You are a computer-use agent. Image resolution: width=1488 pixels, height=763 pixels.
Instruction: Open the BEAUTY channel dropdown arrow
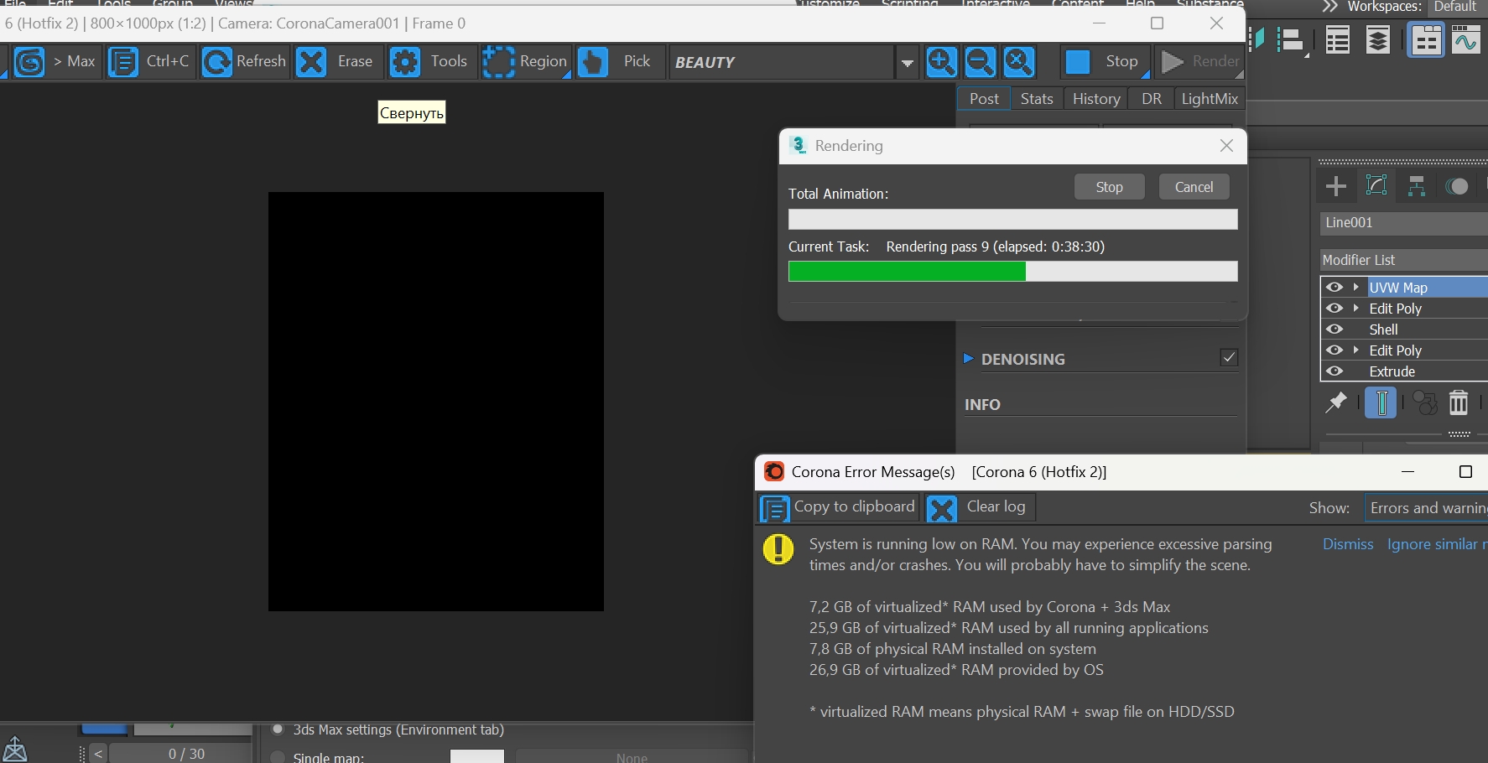click(907, 63)
